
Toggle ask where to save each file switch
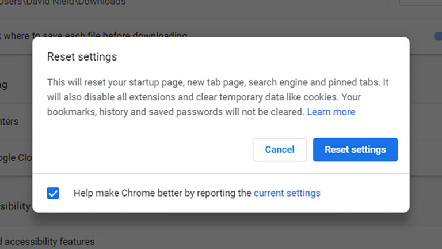point(437,36)
